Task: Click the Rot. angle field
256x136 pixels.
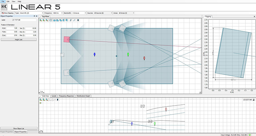Action: 31,35
